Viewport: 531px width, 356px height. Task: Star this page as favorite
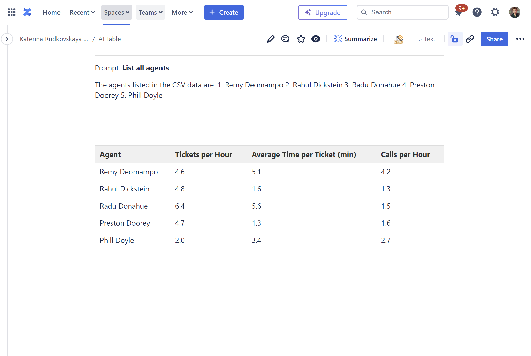tap(301, 39)
